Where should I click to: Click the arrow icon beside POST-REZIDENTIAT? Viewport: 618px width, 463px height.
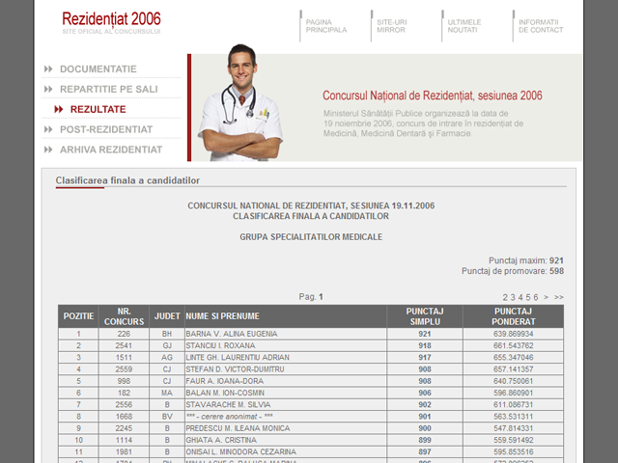tap(48, 129)
